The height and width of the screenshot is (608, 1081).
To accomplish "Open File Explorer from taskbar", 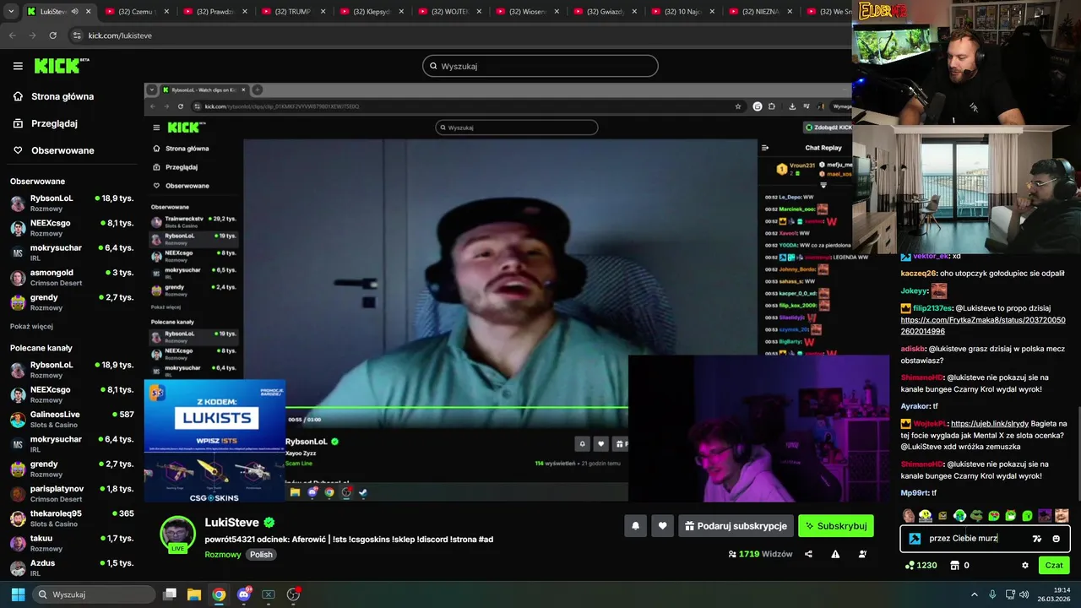I will click(194, 594).
